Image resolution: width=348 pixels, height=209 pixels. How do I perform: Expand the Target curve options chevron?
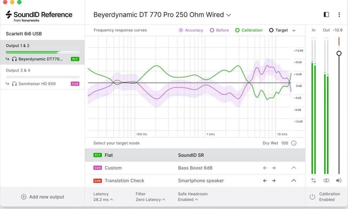tap(294, 30)
